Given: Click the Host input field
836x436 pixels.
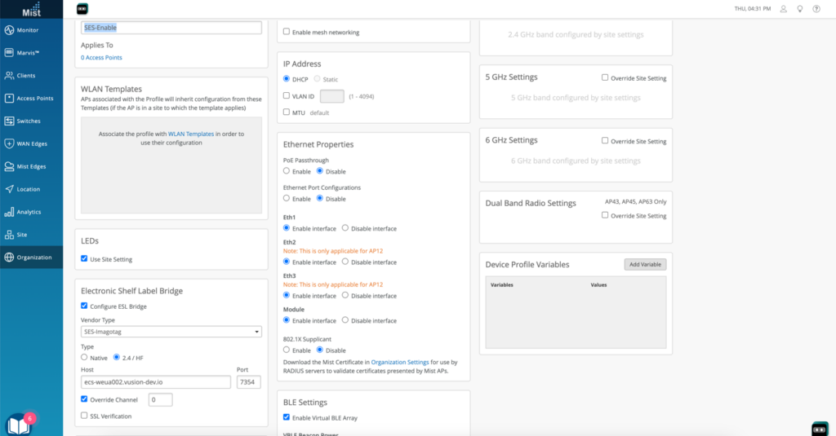Looking at the screenshot, I should (156, 382).
